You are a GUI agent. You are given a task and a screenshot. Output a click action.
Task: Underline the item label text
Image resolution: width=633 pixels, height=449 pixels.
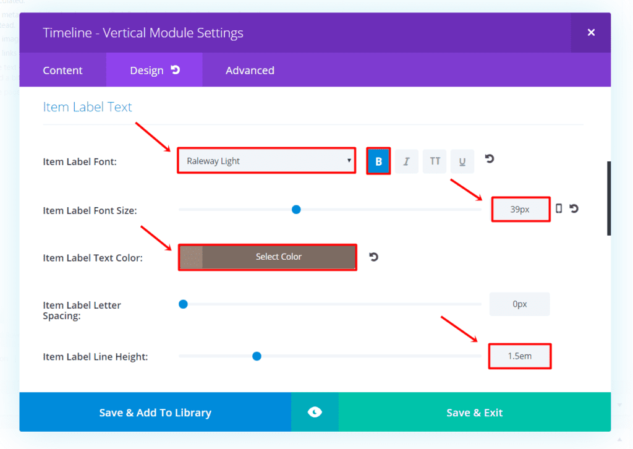[x=462, y=161]
